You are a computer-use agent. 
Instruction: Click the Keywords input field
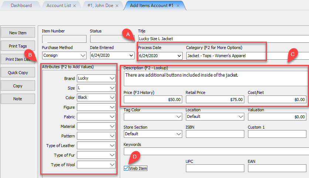(216, 151)
